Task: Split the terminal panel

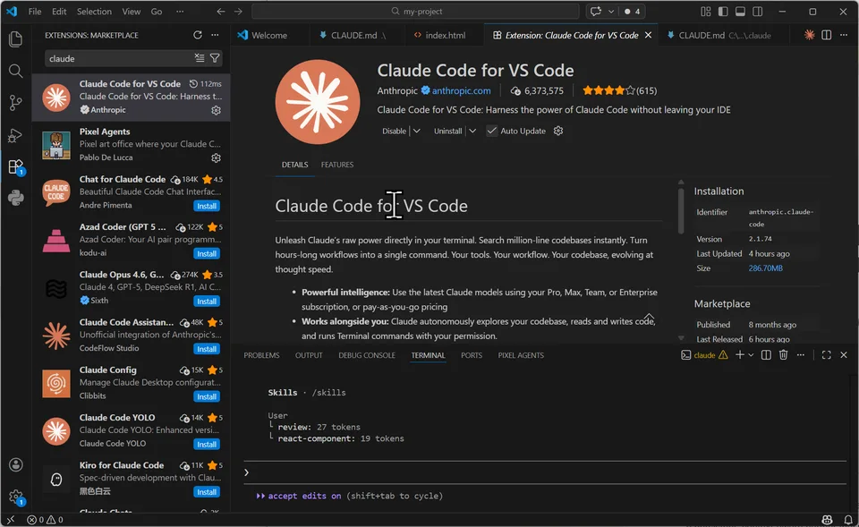Action: tap(767, 355)
